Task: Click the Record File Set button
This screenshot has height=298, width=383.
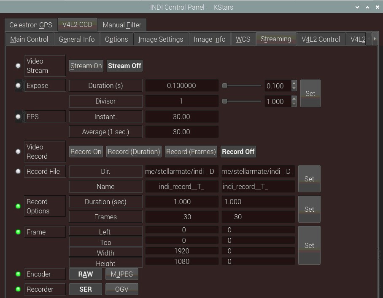Action: coord(309,179)
